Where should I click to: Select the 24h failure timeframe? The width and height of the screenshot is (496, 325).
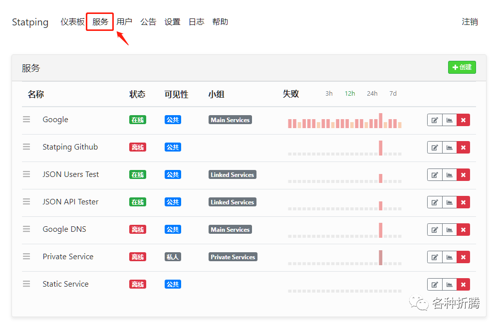(372, 94)
